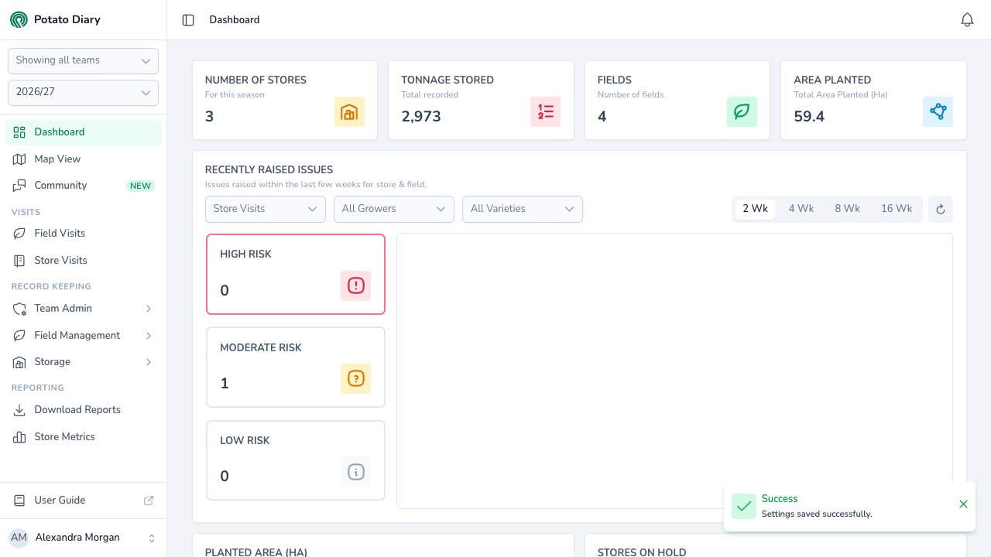This screenshot has height=557, width=991.
Task: Open Store Visits in sidebar navigation
Action: (84, 261)
